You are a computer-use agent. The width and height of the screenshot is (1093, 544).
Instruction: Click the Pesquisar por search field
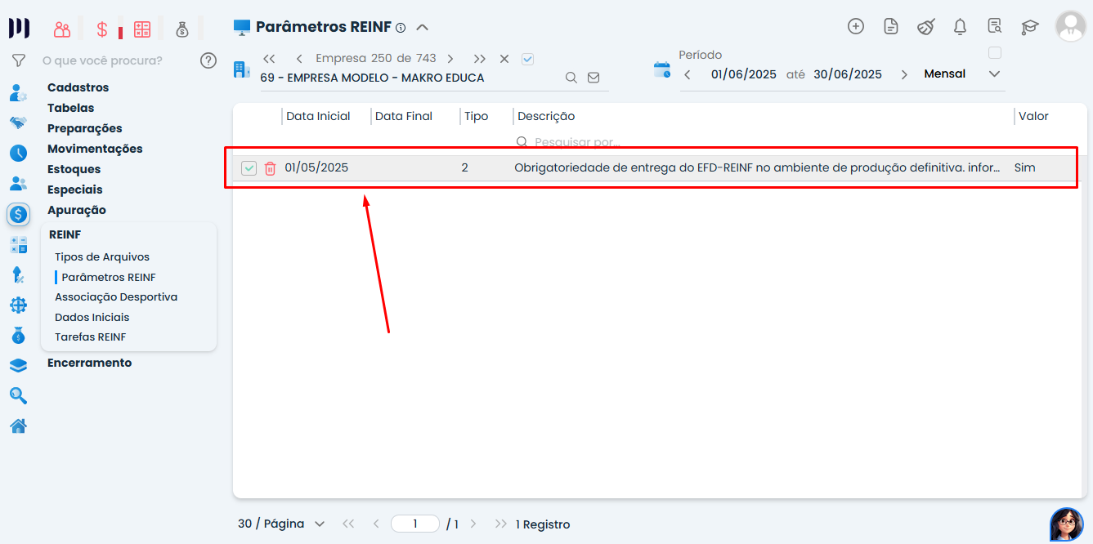click(760, 142)
